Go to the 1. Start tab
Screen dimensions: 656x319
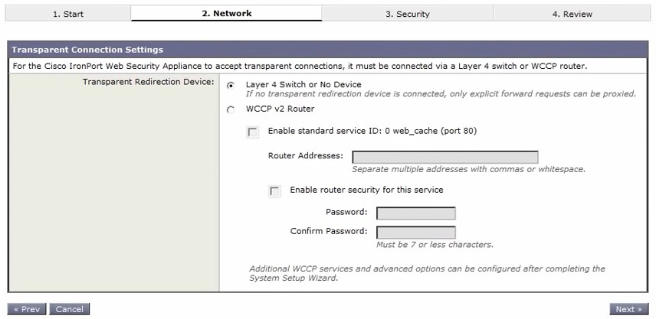click(68, 14)
